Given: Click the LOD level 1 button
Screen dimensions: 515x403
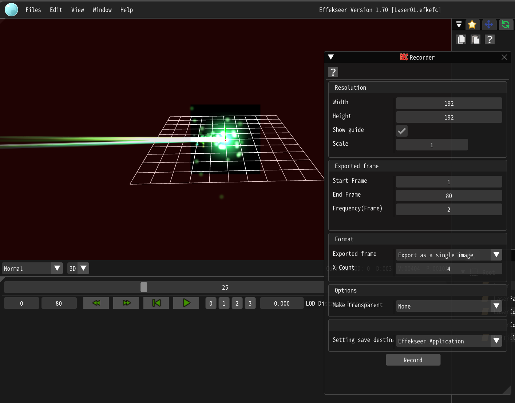Looking at the screenshot, I should click(224, 303).
